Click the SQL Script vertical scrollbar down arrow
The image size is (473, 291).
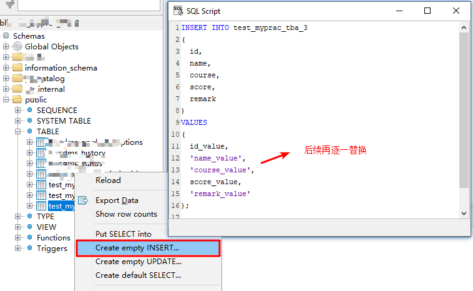pyautogui.click(x=464, y=213)
